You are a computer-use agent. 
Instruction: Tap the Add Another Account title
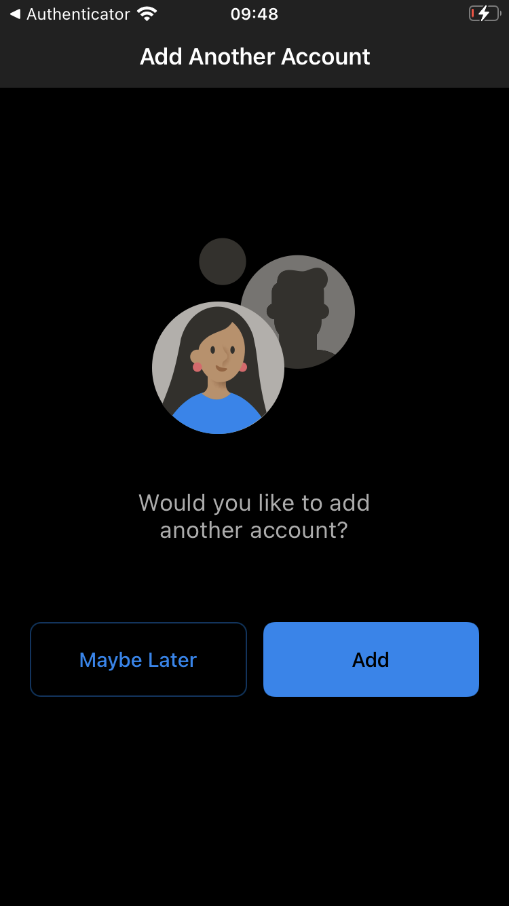(x=254, y=56)
